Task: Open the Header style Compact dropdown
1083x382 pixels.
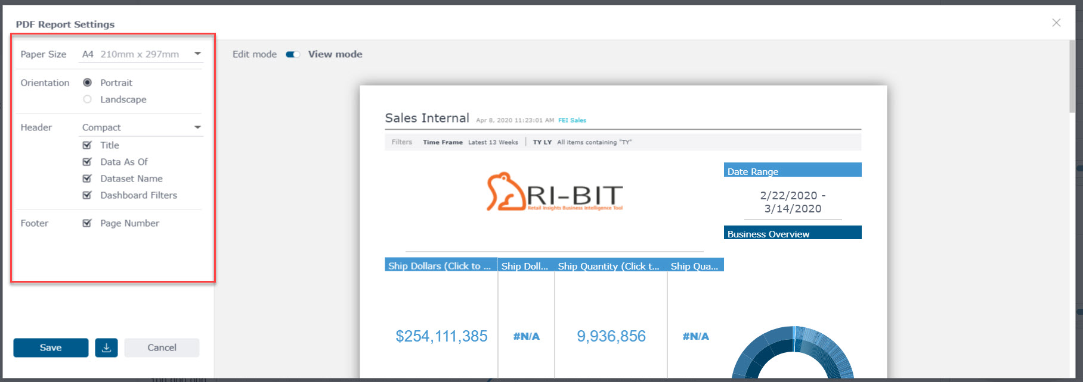Action: [141, 127]
